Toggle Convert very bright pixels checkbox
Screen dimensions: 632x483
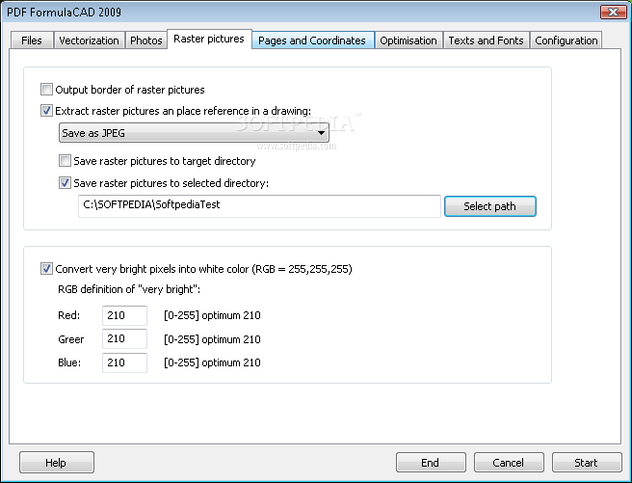coord(46,269)
